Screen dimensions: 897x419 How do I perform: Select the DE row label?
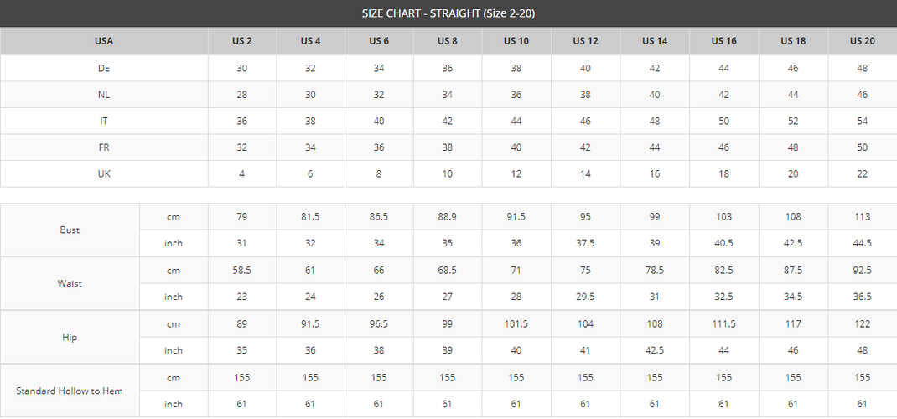click(x=104, y=68)
